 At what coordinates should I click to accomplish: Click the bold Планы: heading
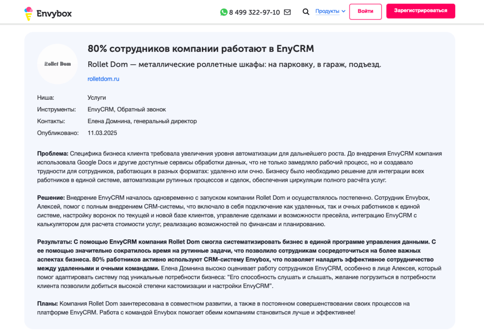48,304
